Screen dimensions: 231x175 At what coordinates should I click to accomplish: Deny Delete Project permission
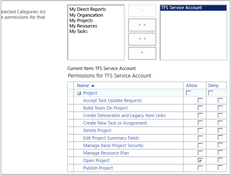220,130
